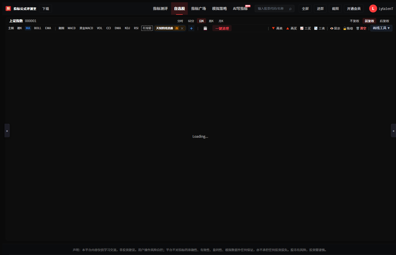Switch to the 指标广场 tab
The height and width of the screenshot is (255, 396).
tap(199, 8)
